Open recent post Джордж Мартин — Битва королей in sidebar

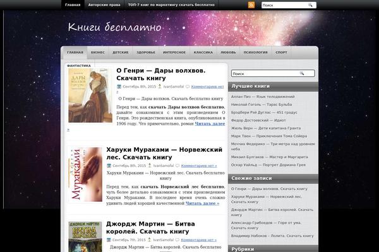click(272, 212)
